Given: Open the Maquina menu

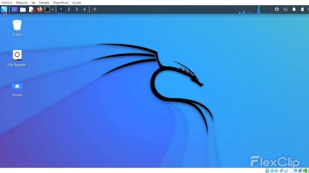Looking at the screenshot, I should point(22,2).
